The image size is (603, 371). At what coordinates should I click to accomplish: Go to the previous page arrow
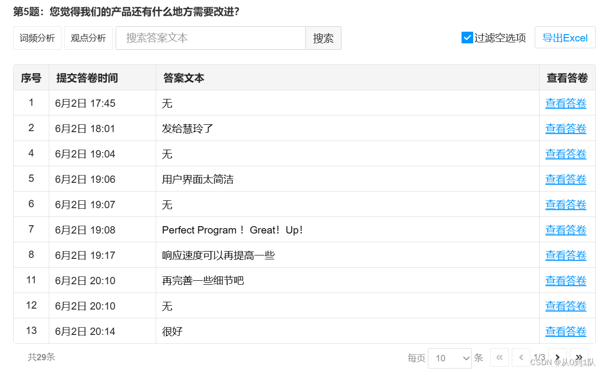[521, 357]
